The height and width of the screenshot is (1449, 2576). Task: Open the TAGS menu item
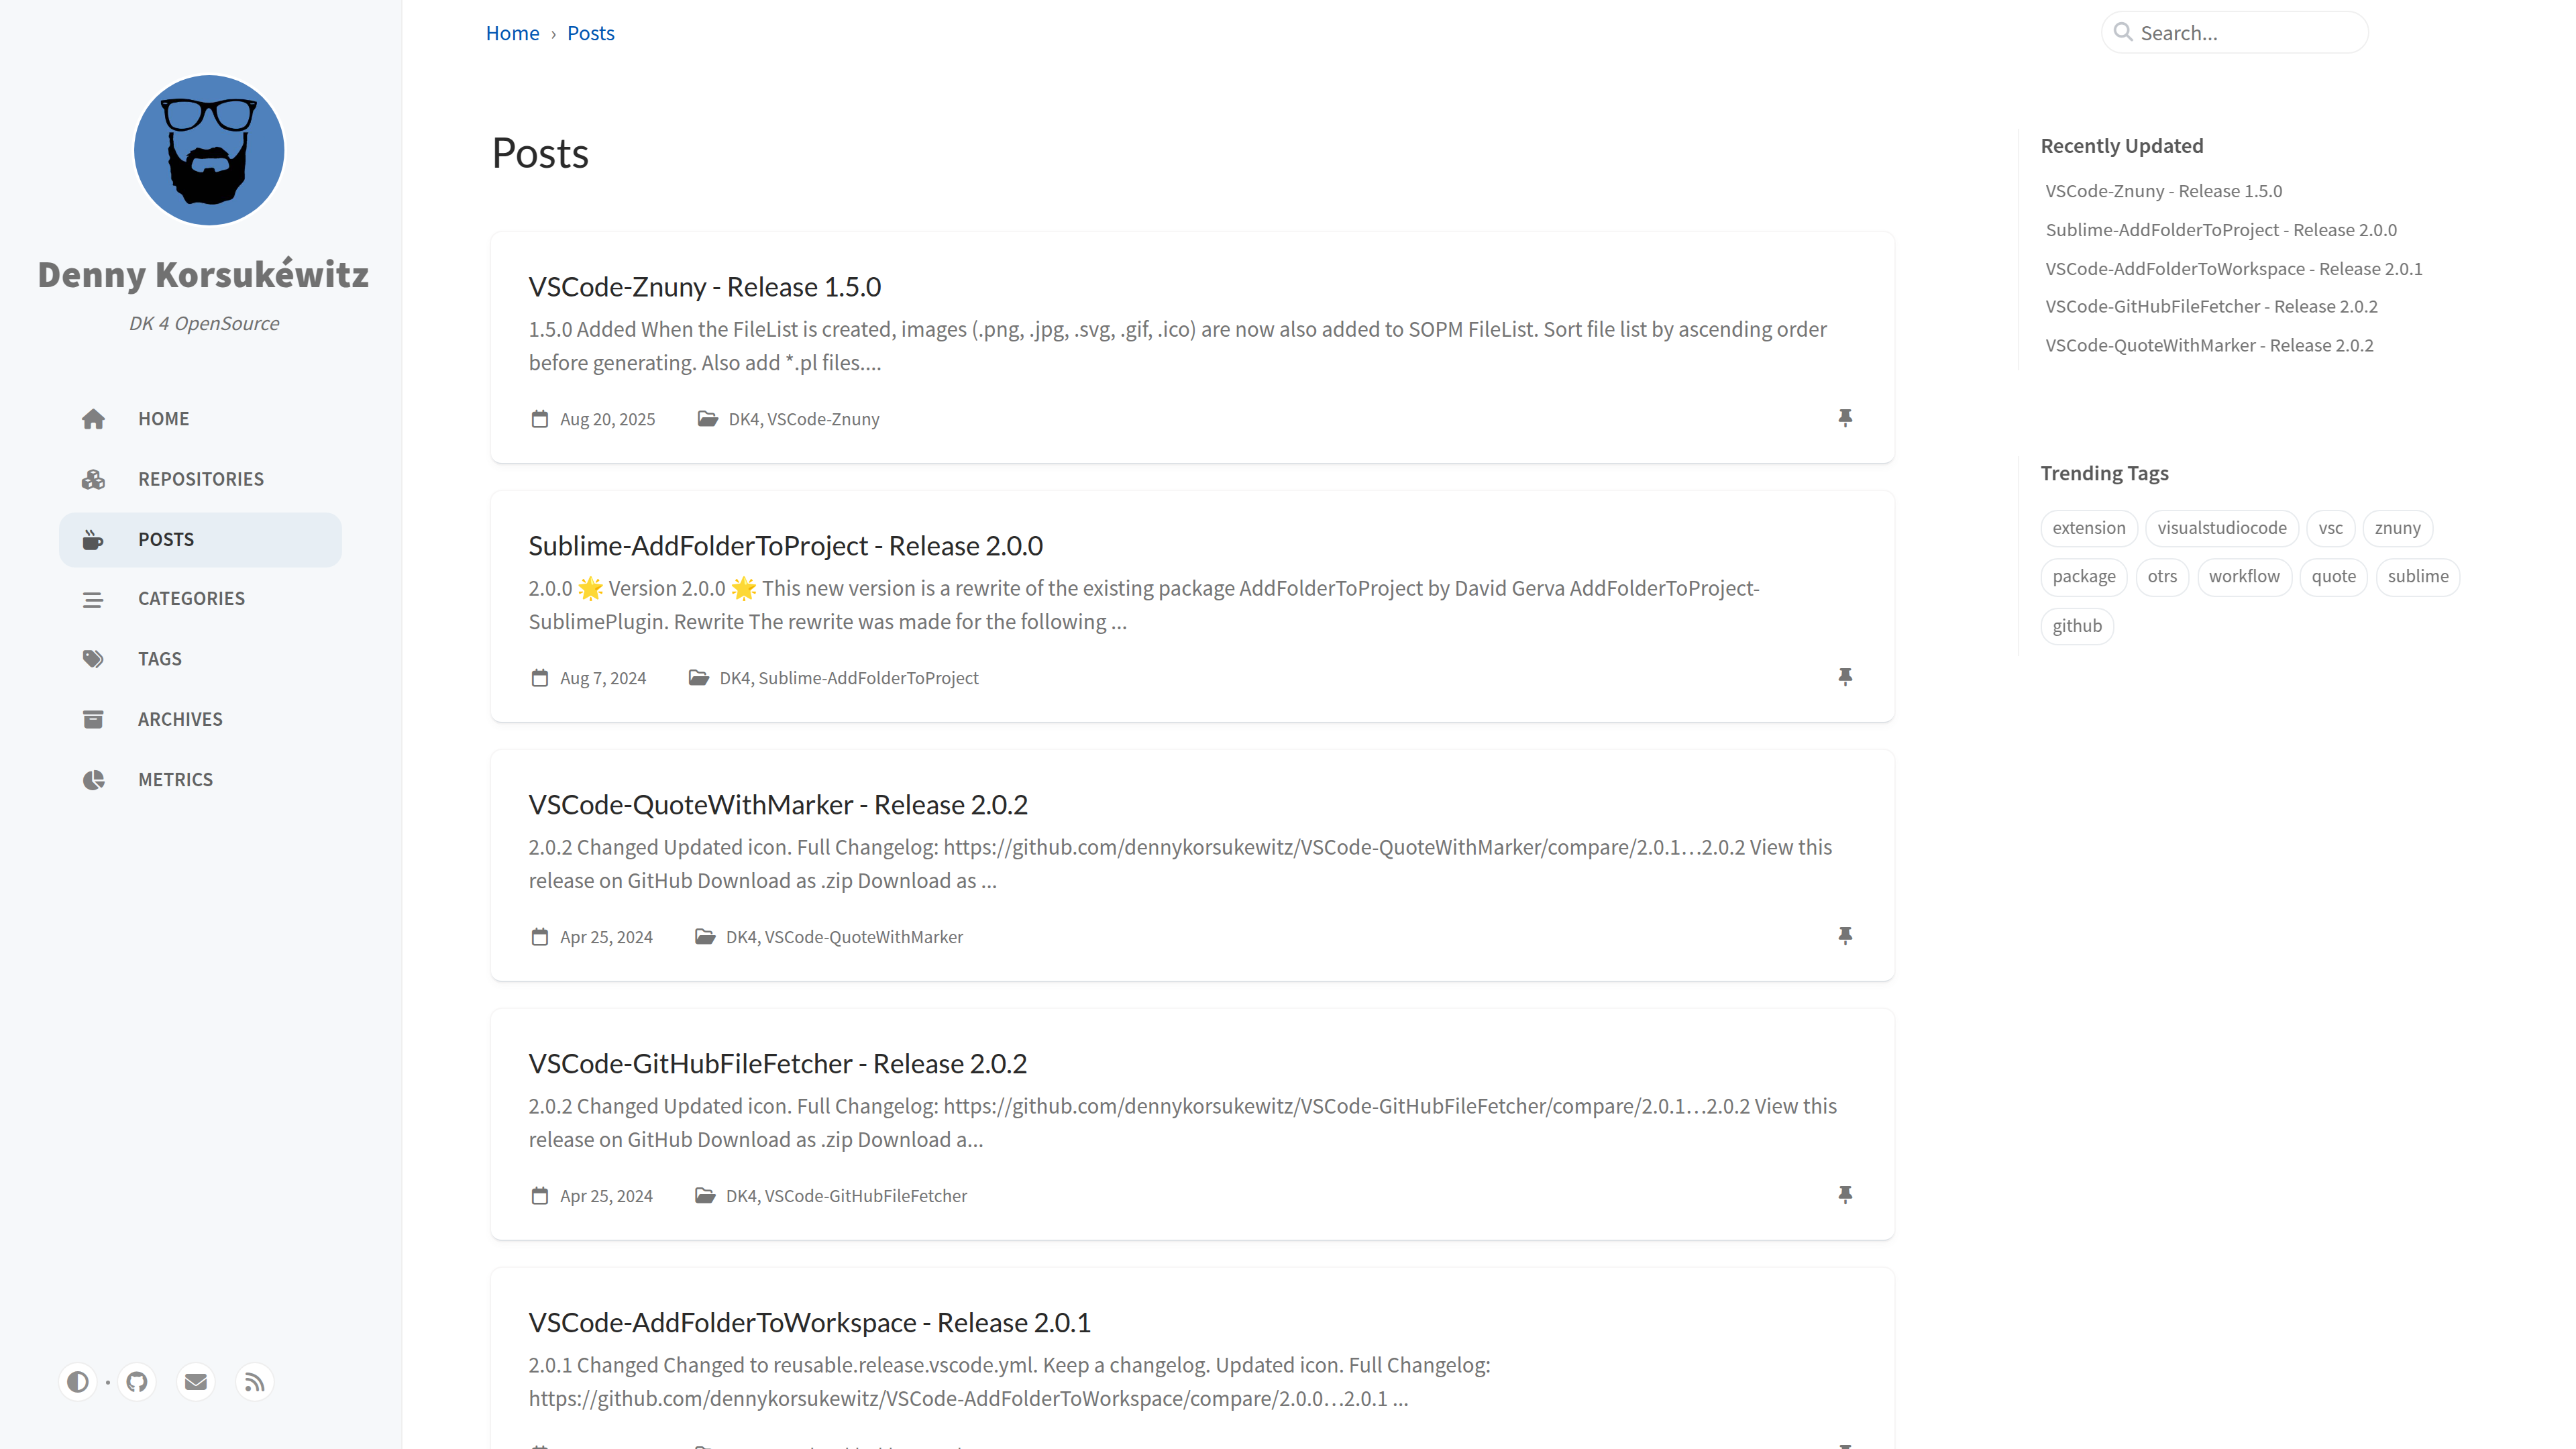(200, 659)
